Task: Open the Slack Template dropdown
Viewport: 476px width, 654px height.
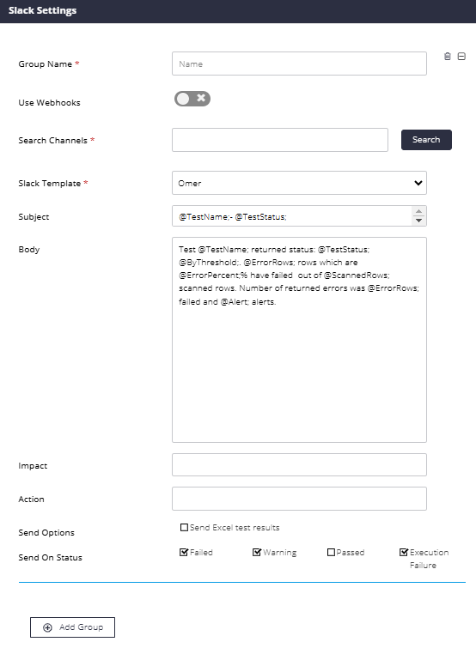Action: [299, 183]
